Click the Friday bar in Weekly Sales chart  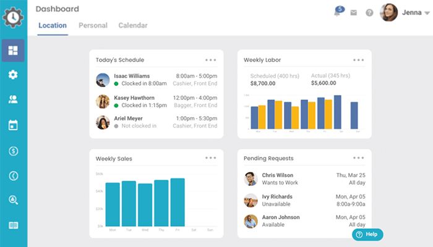[x=178, y=203]
